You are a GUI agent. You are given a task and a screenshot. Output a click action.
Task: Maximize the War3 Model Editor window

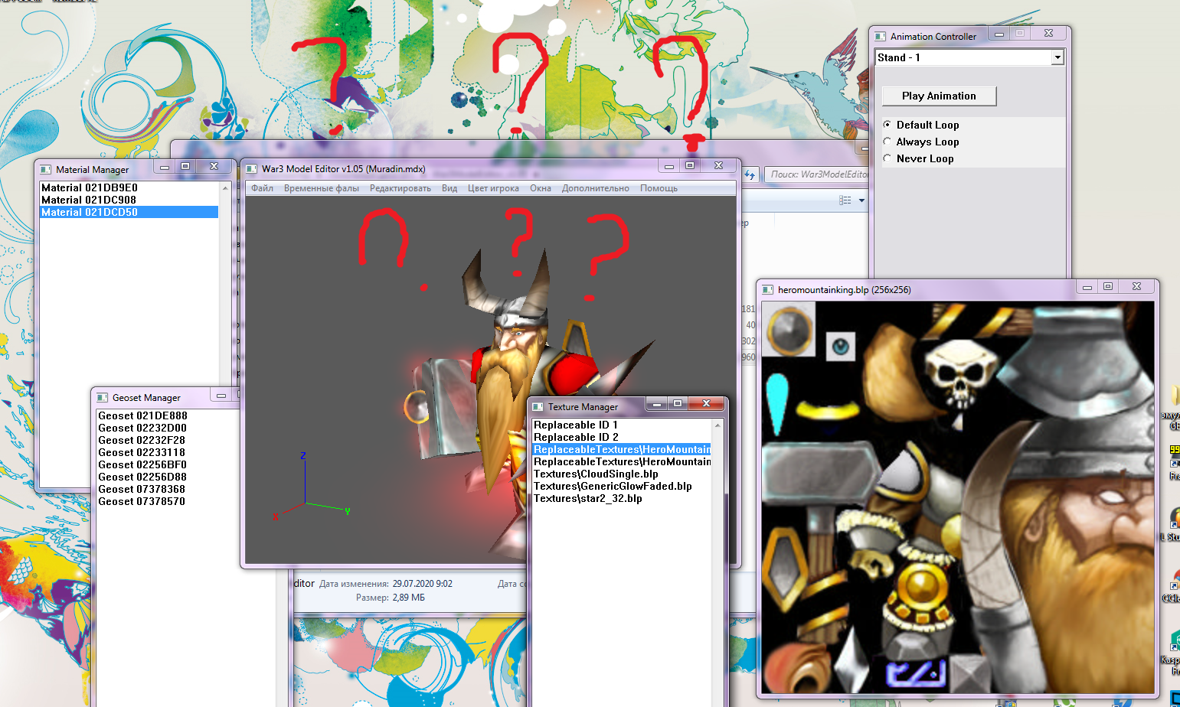[x=690, y=165]
